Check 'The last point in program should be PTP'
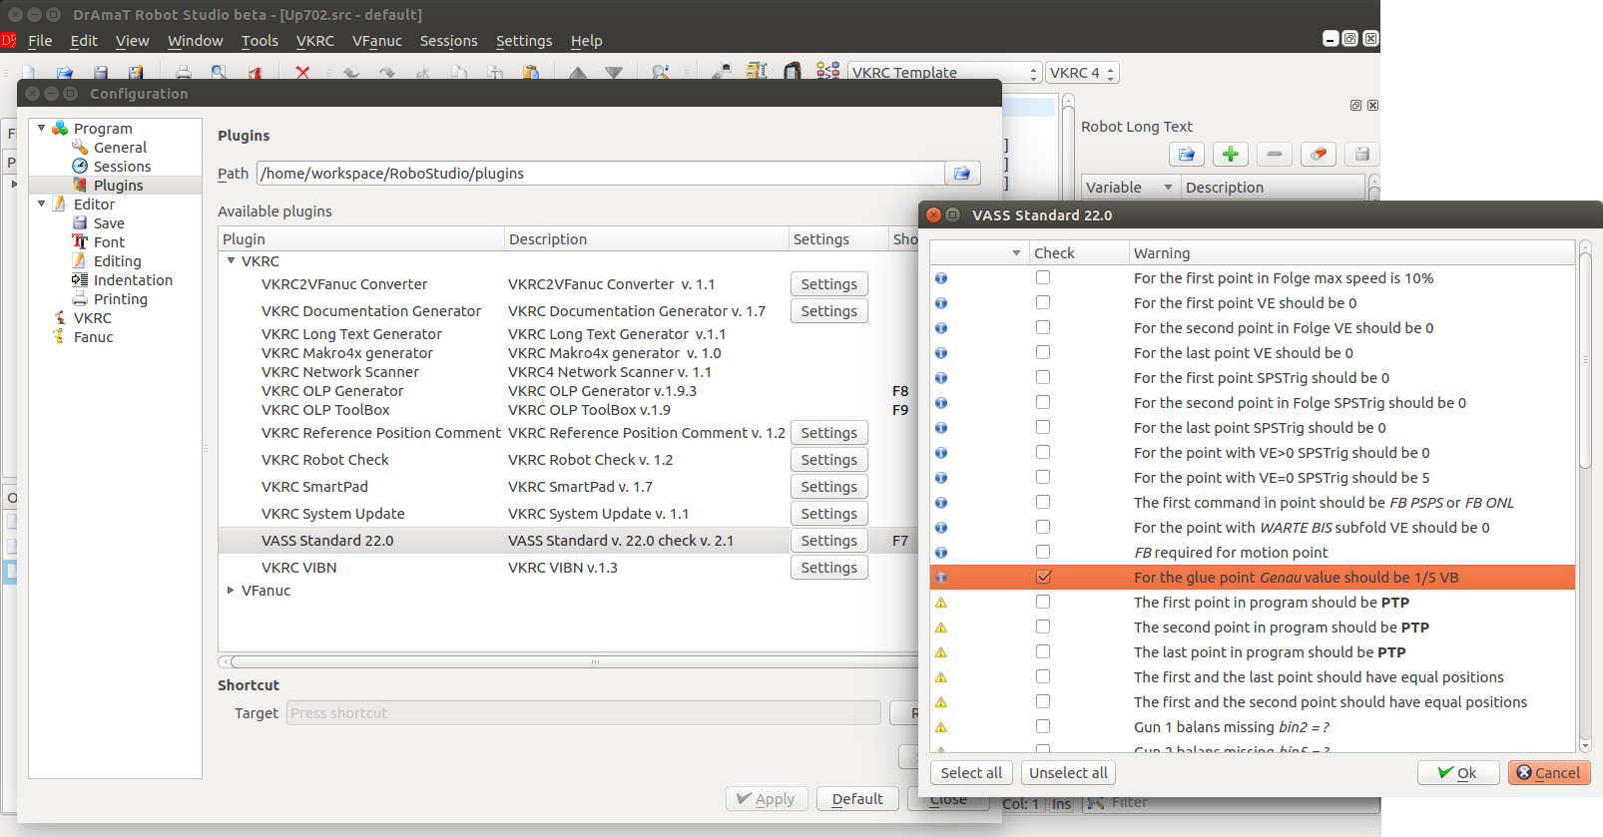This screenshot has height=837, width=1603. [1043, 651]
